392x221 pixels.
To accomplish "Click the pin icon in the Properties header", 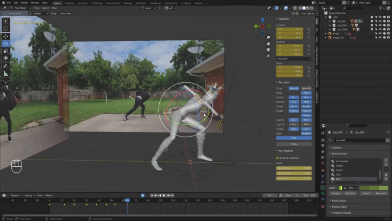I will 388,132.
